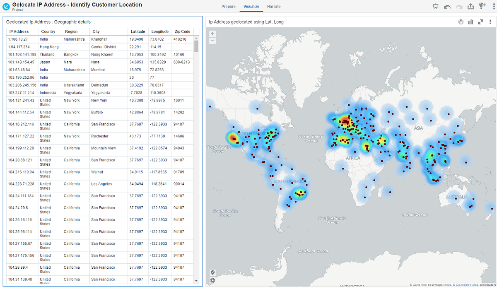Click the Visualize tab label
This screenshot has width=497, height=289.
point(251,7)
